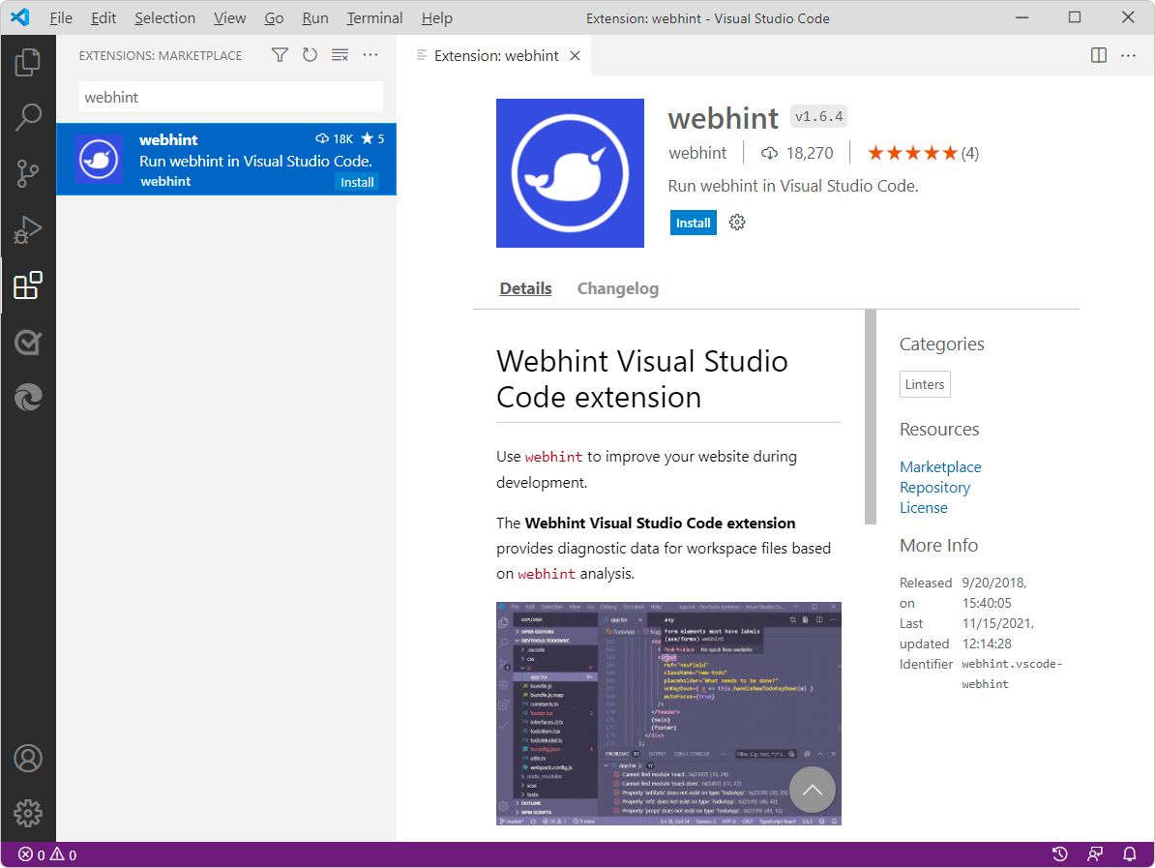The width and height of the screenshot is (1155, 868).
Task: Click the five-star rating (4)
Action: click(x=923, y=153)
